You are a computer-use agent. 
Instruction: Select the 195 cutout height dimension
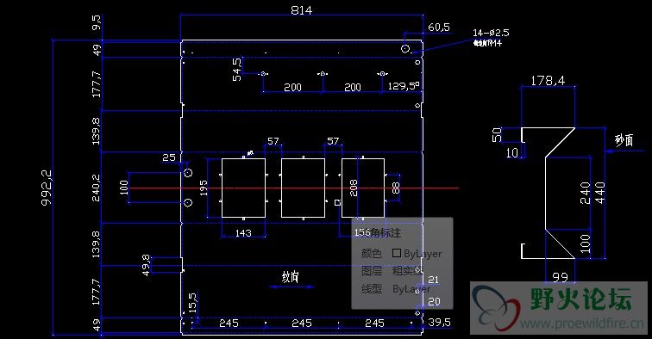pos(204,188)
